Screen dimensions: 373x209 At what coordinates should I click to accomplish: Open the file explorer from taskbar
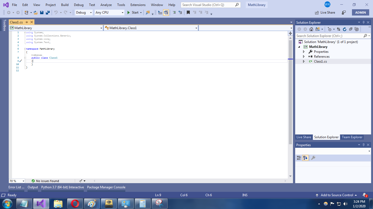(58, 204)
